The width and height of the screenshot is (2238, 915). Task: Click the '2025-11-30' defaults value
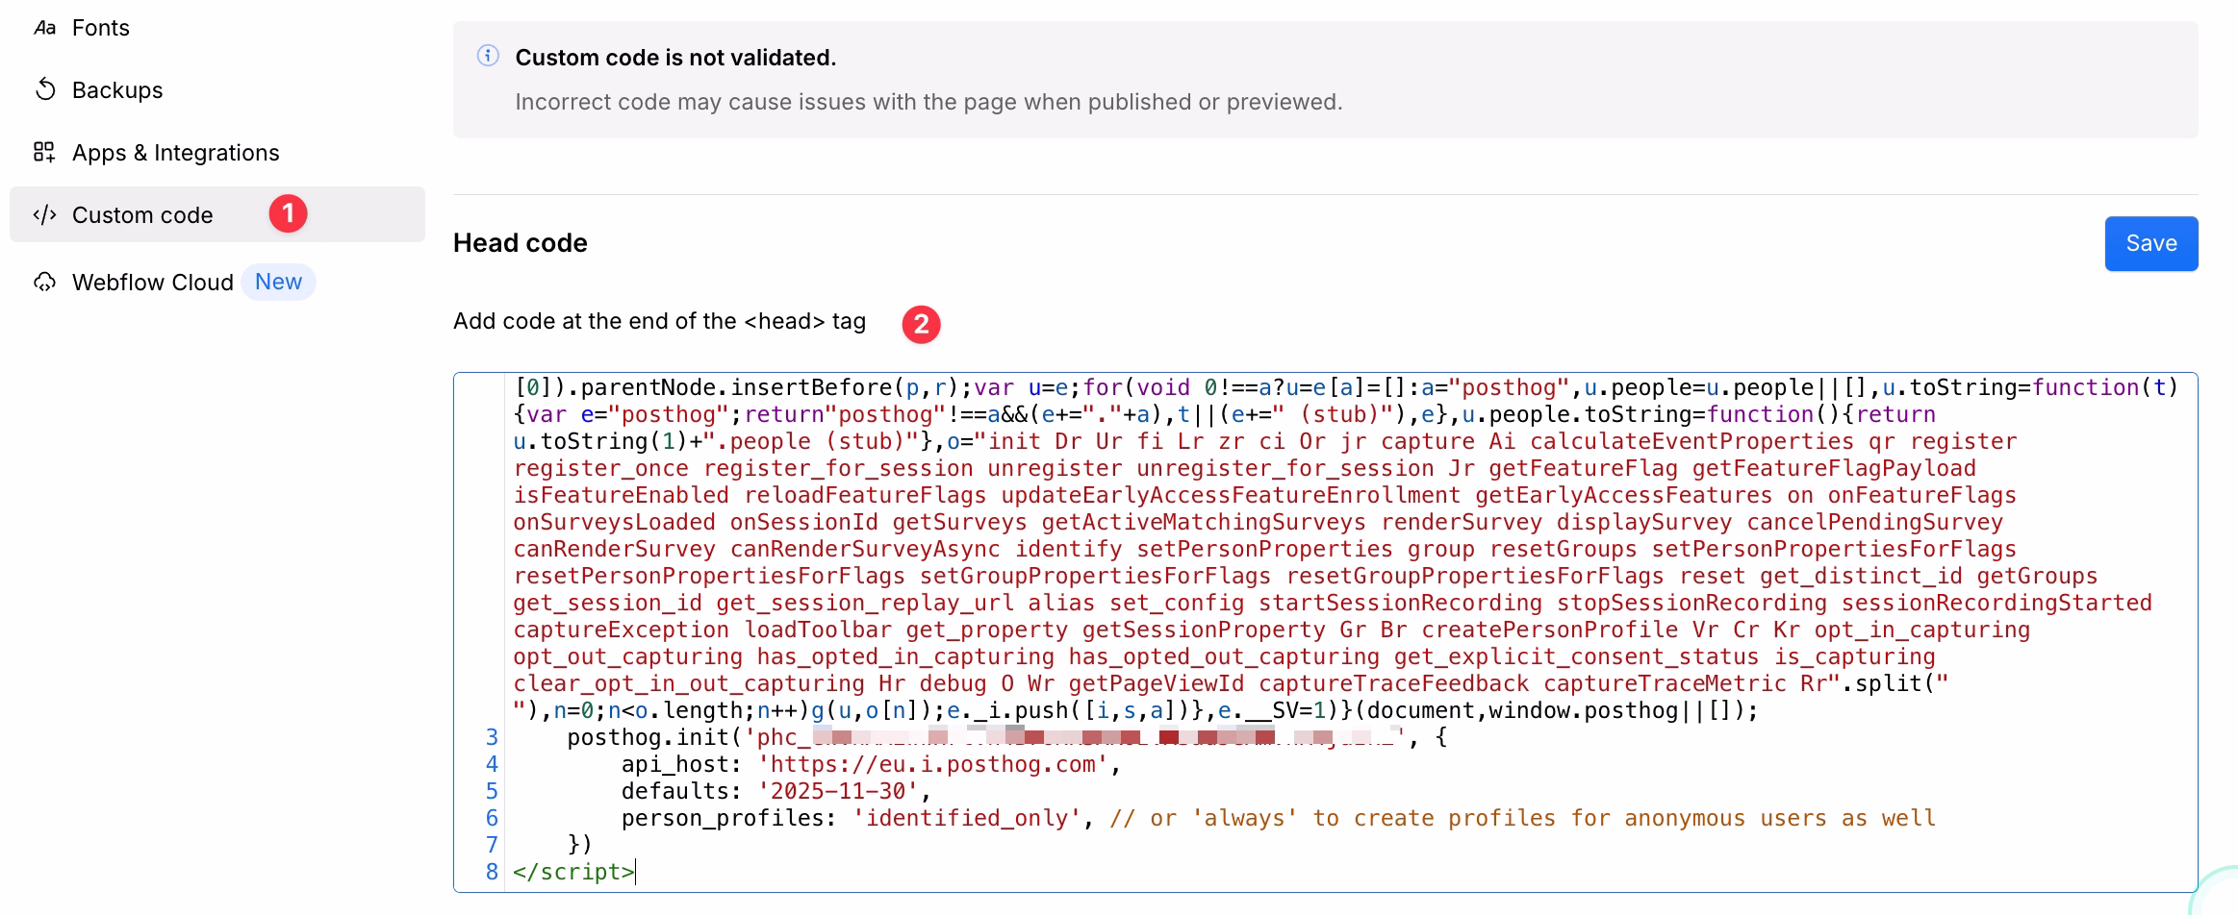(838, 792)
